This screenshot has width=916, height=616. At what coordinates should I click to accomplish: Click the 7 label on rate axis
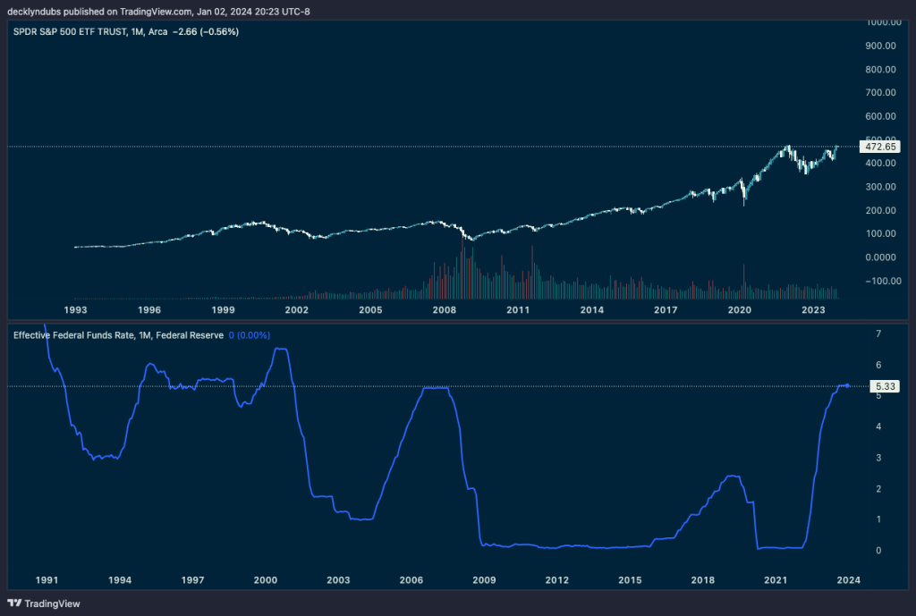click(x=878, y=333)
